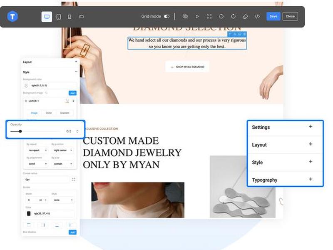The width and height of the screenshot is (333, 250).
Task: Collapse Layer 1 with the arrow
Action: tap(73, 101)
